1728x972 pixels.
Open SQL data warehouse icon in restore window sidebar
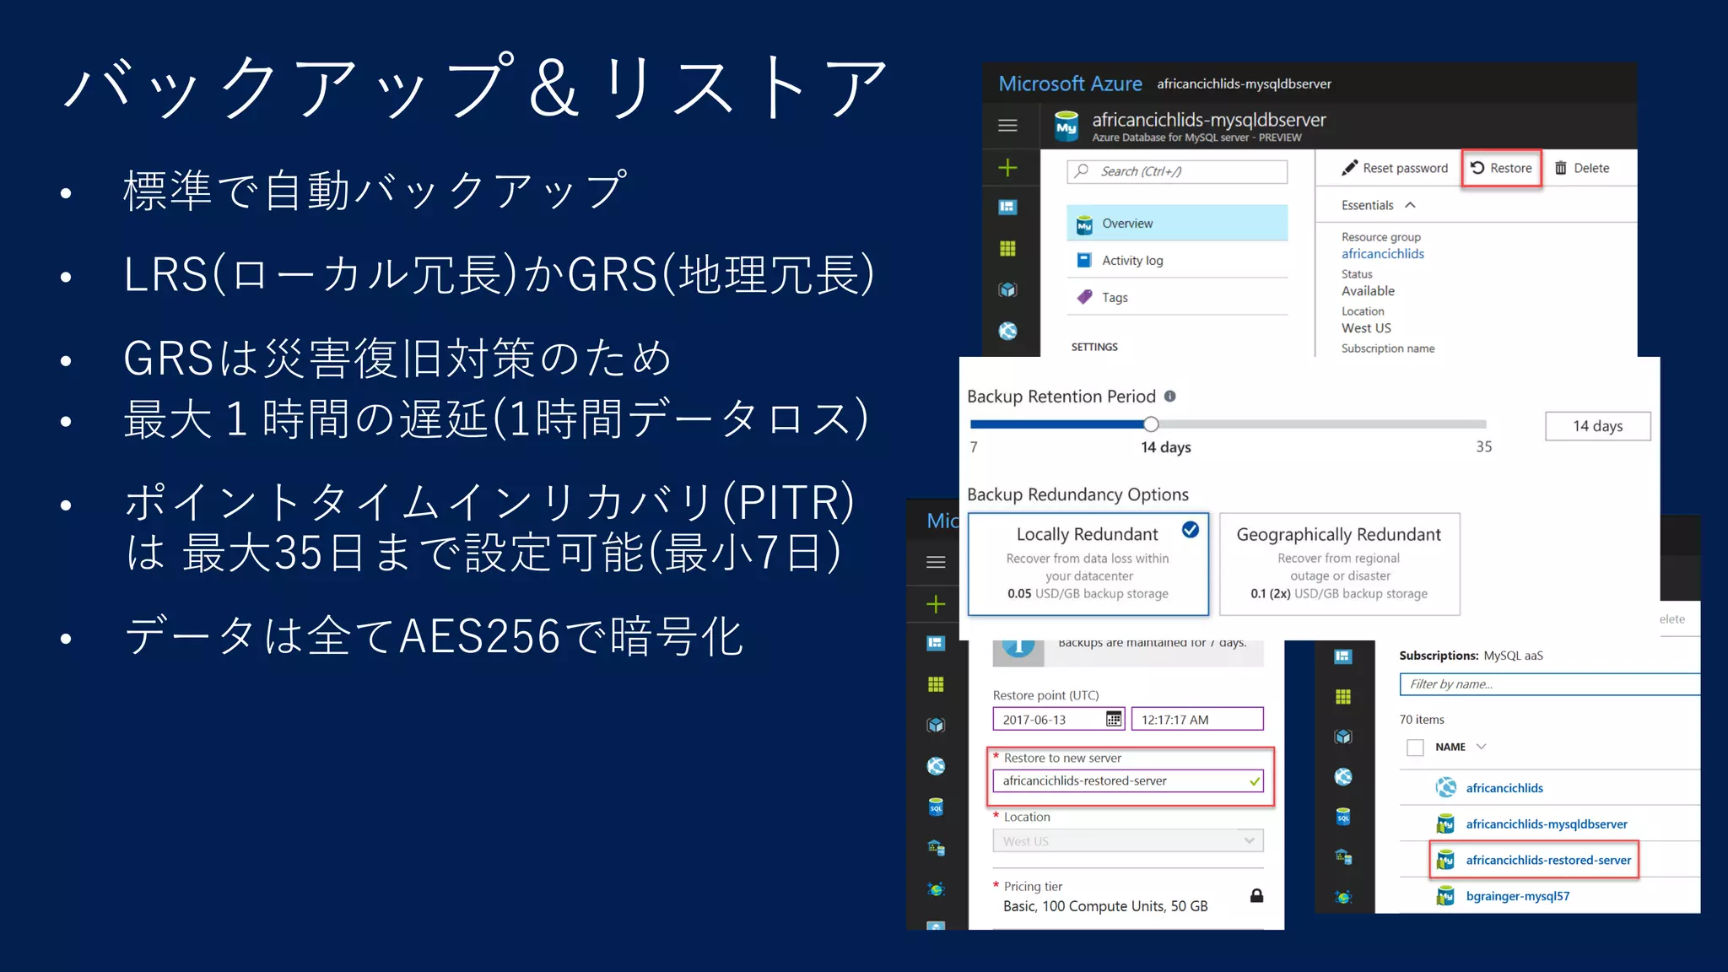point(936,848)
